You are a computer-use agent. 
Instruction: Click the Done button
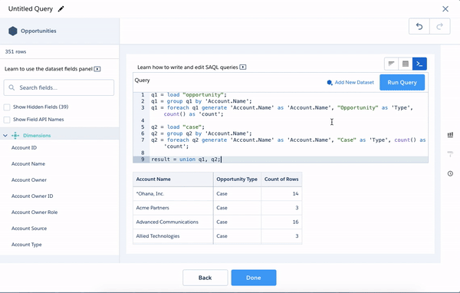coord(254,278)
